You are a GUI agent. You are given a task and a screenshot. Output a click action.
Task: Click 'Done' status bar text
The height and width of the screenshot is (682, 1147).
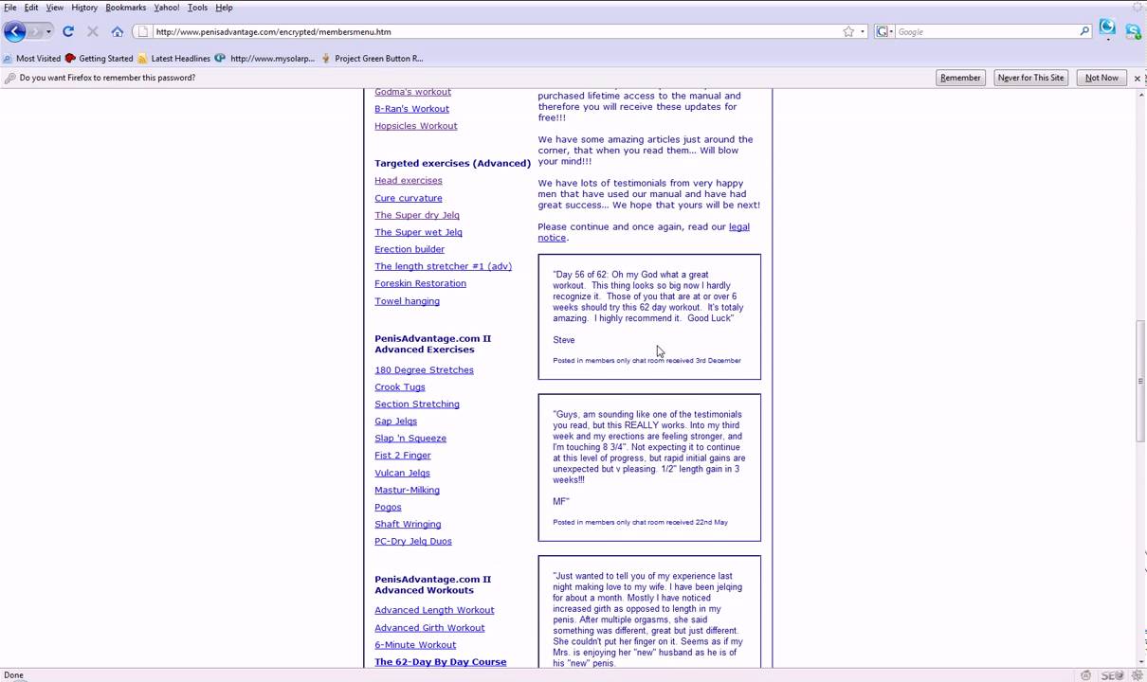13,675
